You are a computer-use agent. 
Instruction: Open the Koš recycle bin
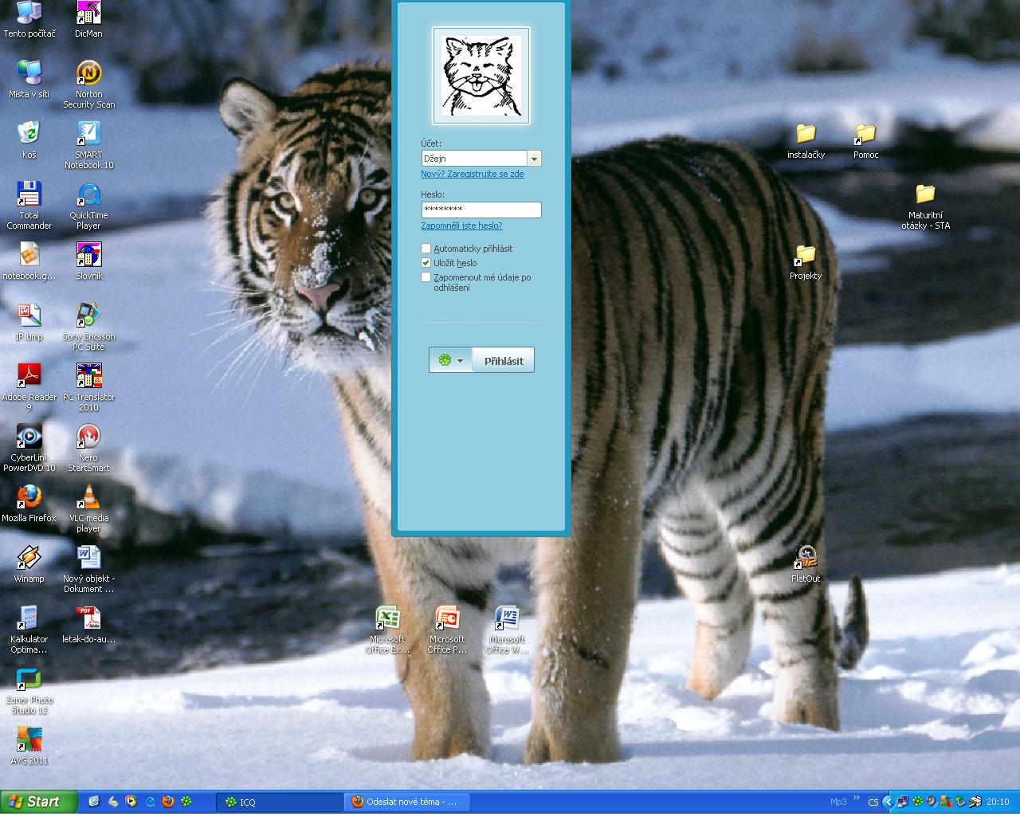click(29, 134)
